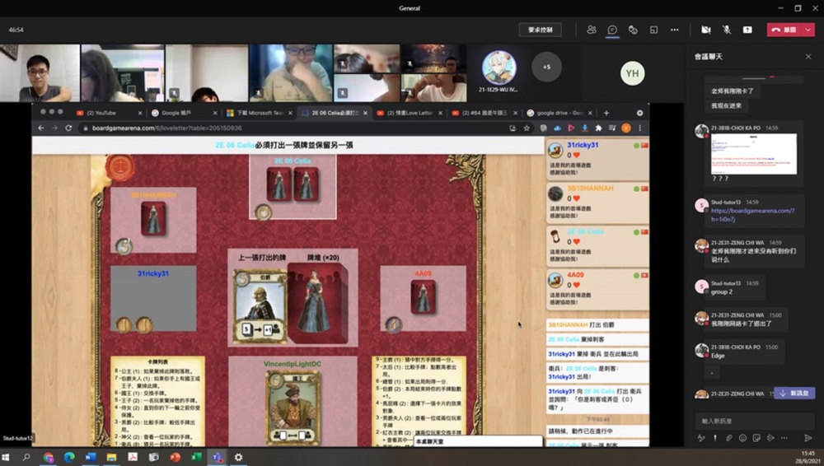Expand the leave options dropdown arrow
This screenshot has width=824, height=466.
coord(808,30)
